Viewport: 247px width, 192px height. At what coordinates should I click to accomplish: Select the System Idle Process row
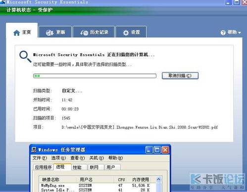point(98,190)
